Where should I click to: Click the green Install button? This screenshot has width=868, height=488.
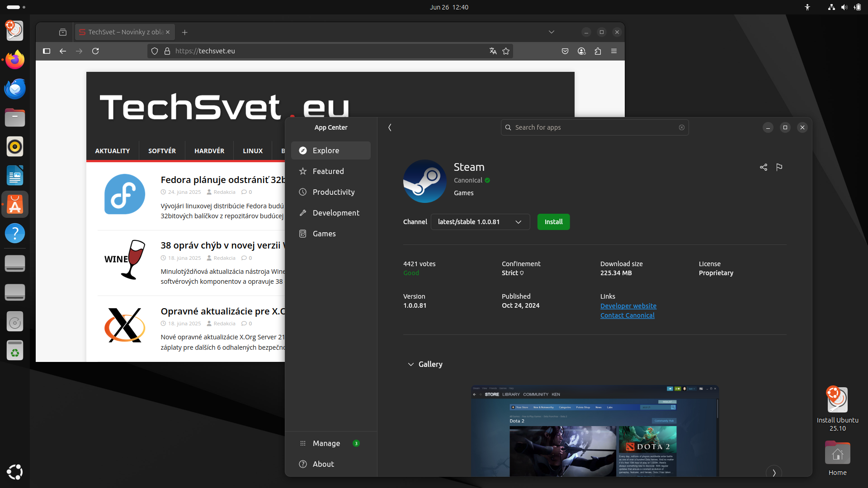click(x=553, y=222)
